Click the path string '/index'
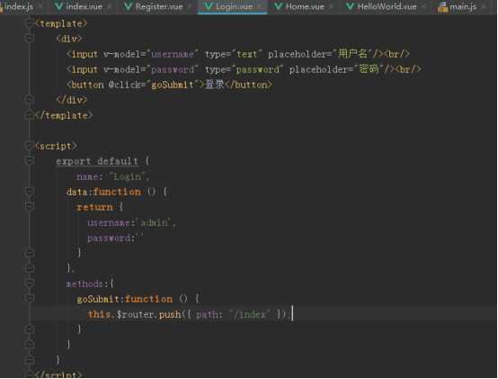The height and width of the screenshot is (379, 498). point(249,314)
